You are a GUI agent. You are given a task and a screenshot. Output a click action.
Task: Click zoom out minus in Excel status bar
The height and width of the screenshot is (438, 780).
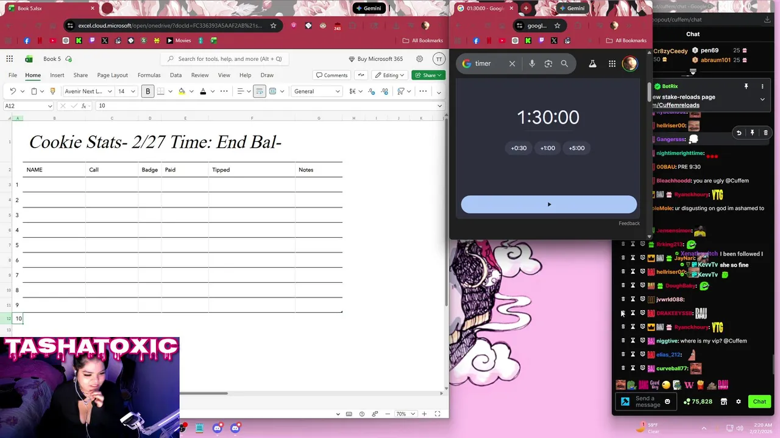pos(388,414)
